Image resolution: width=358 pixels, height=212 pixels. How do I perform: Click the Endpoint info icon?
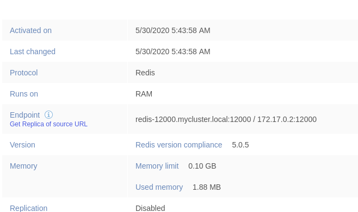[48, 114]
